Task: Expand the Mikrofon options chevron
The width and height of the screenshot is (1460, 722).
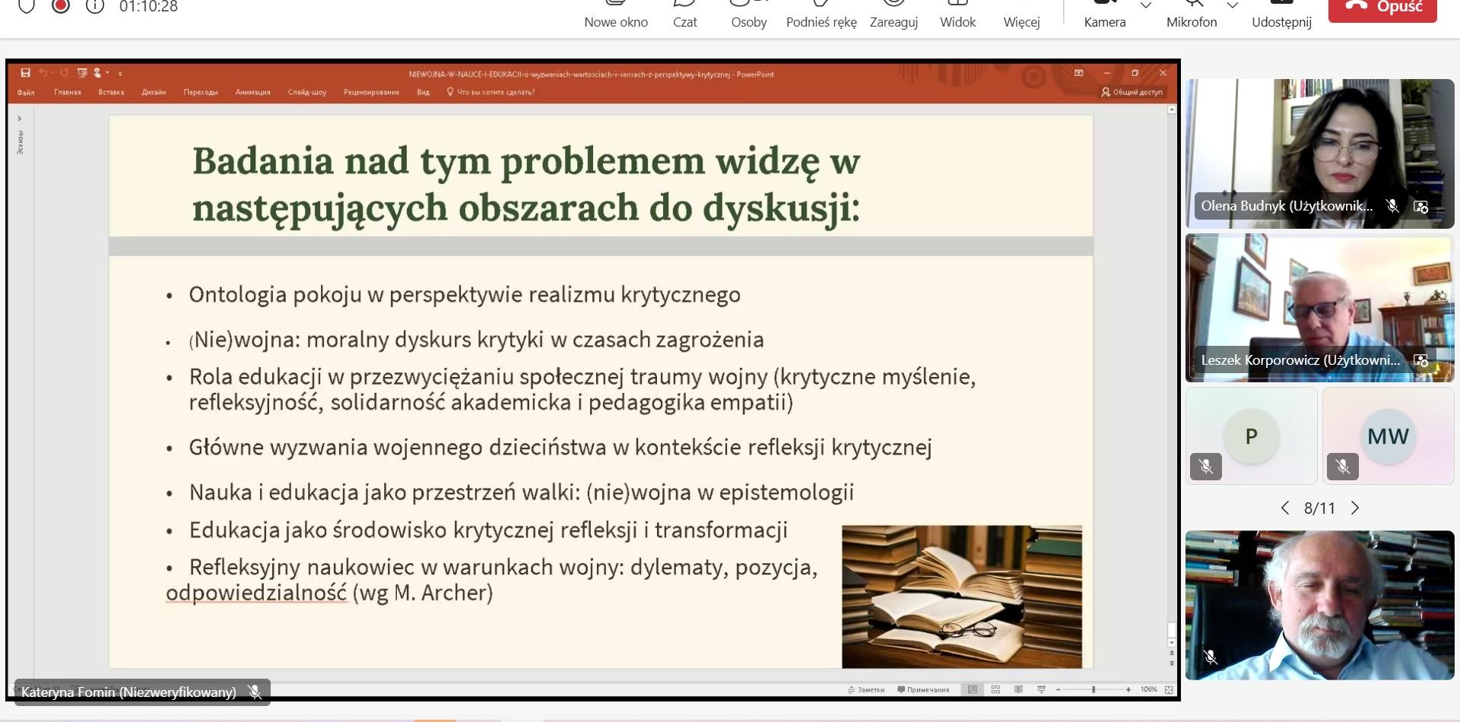Action: (x=1233, y=6)
